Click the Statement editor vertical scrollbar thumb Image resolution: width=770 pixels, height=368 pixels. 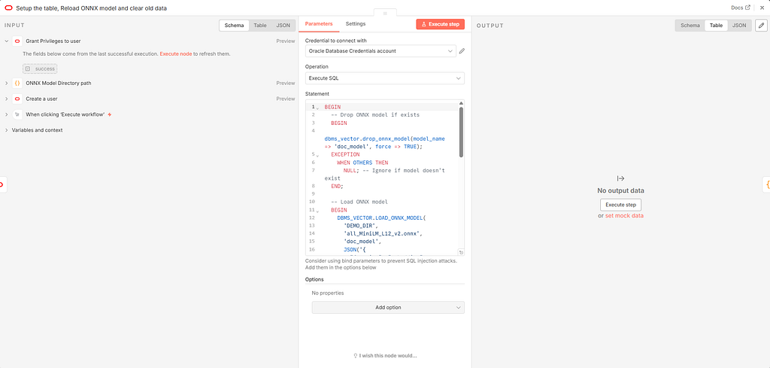pos(461,132)
